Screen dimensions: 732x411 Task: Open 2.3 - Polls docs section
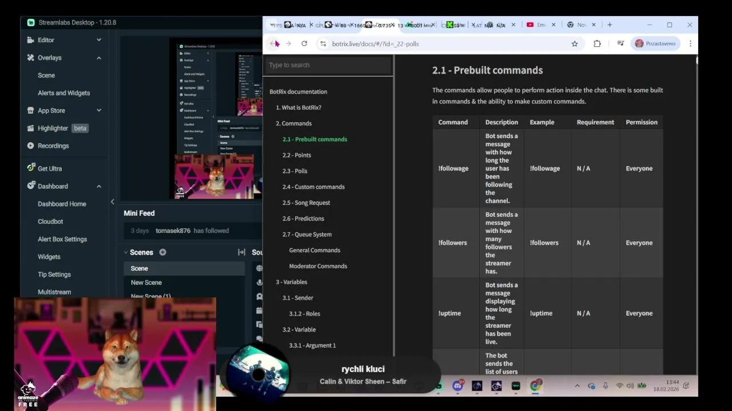pyautogui.click(x=295, y=171)
